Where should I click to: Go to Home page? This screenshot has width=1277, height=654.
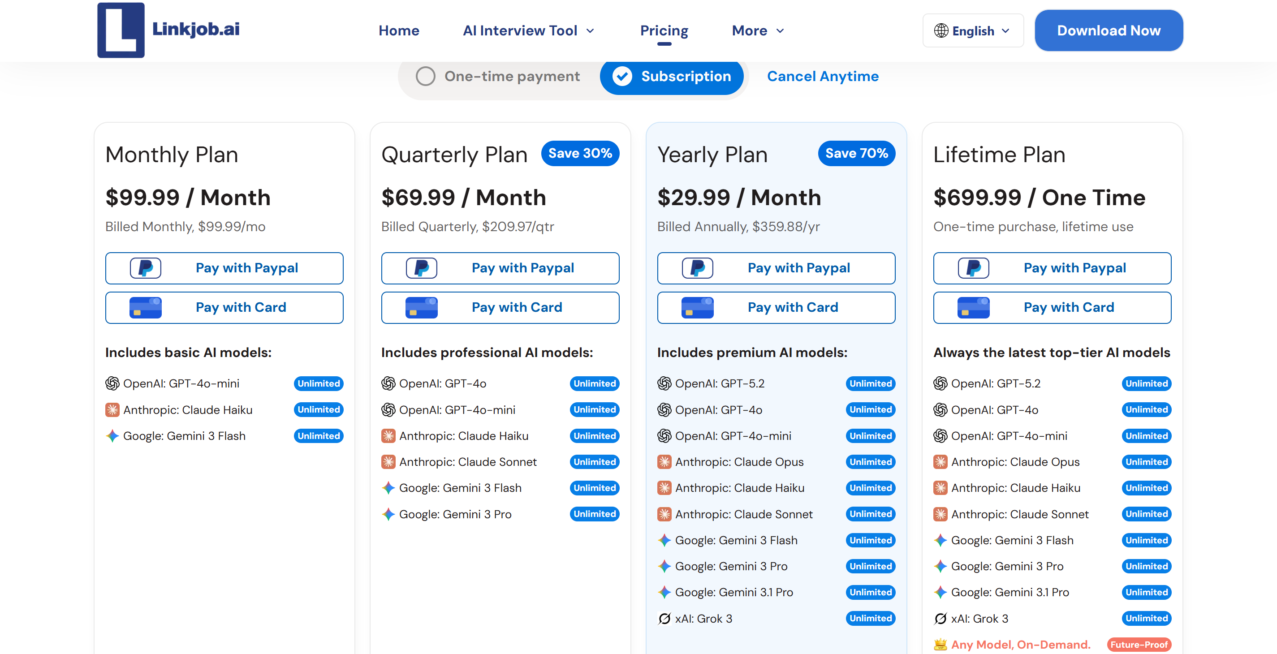coord(399,31)
